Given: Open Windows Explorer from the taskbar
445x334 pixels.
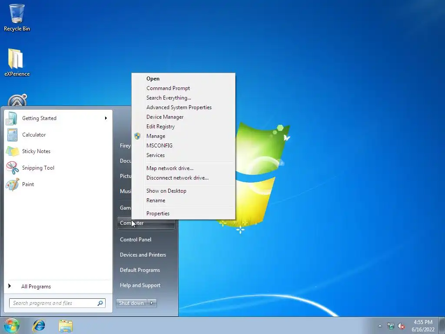Looking at the screenshot, I should tap(66, 326).
